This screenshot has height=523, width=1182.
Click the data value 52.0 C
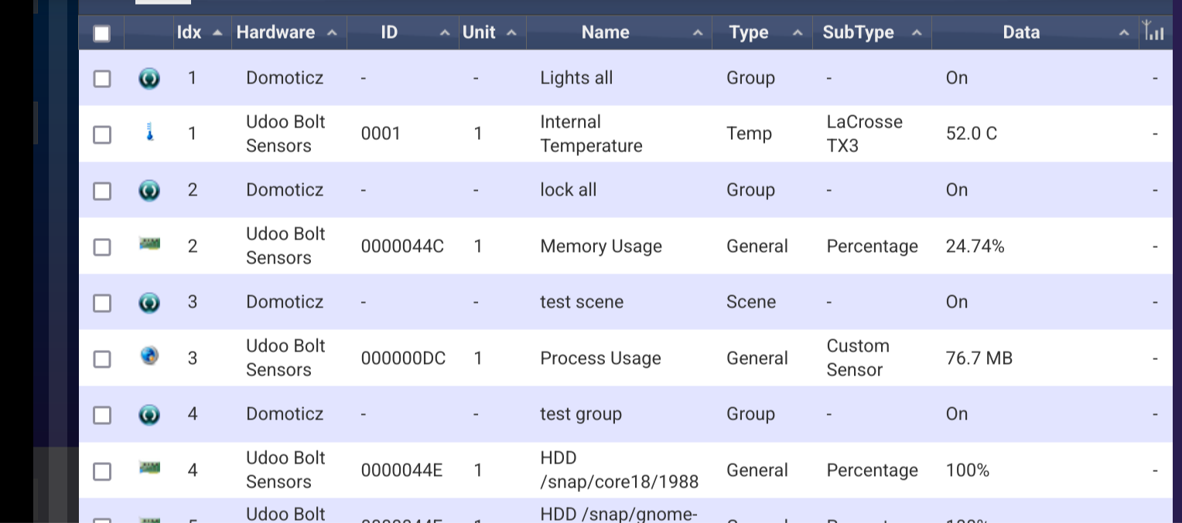coord(972,134)
